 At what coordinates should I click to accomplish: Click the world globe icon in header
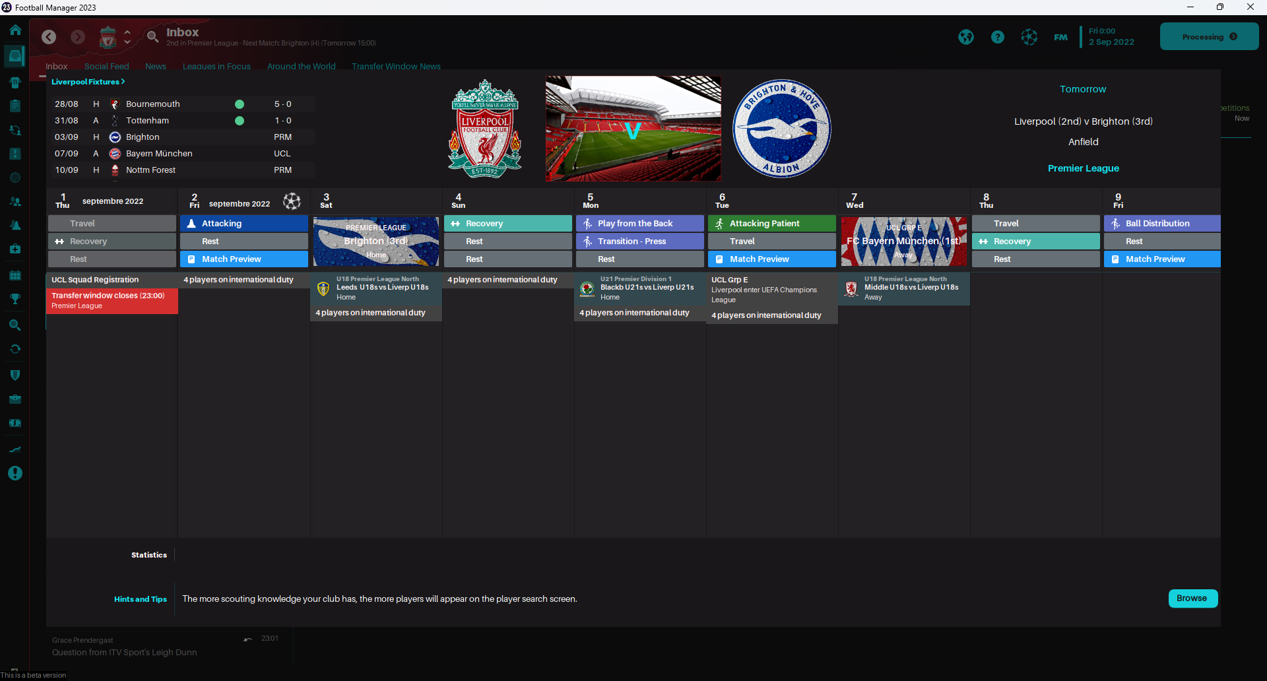(x=966, y=37)
